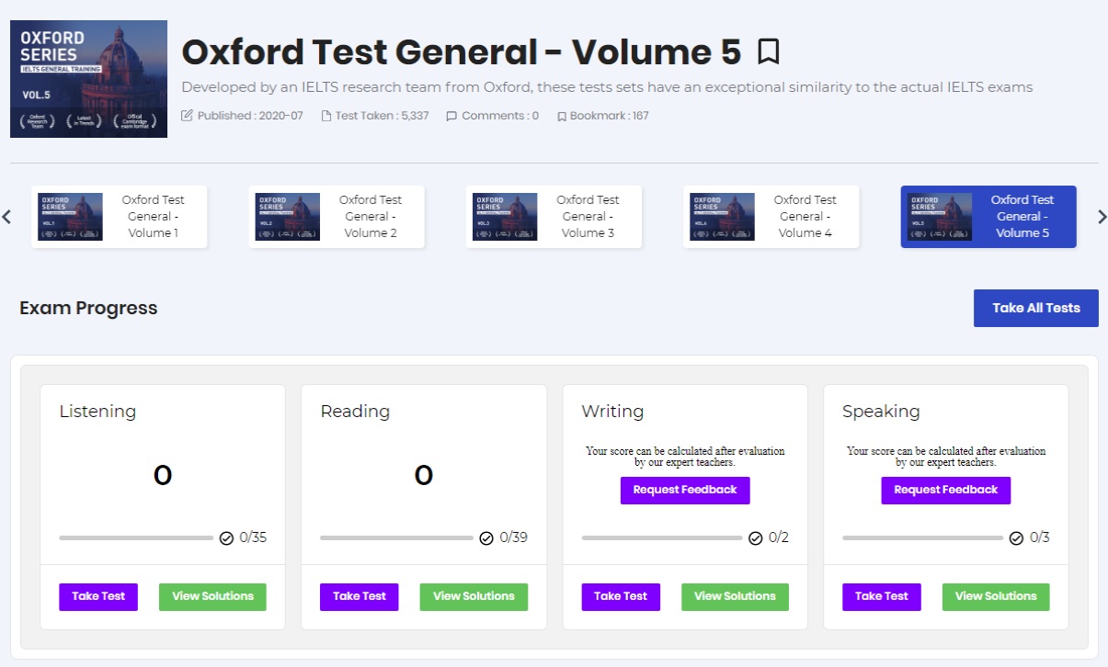The height and width of the screenshot is (667, 1108).
Task: Click the Writing progress checkmark icon
Action: click(756, 538)
